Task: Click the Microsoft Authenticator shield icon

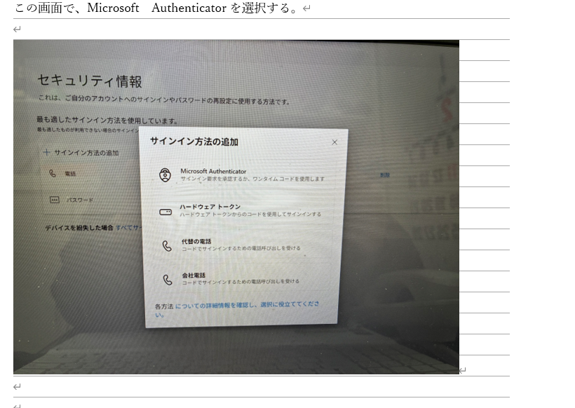Action: (x=165, y=175)
